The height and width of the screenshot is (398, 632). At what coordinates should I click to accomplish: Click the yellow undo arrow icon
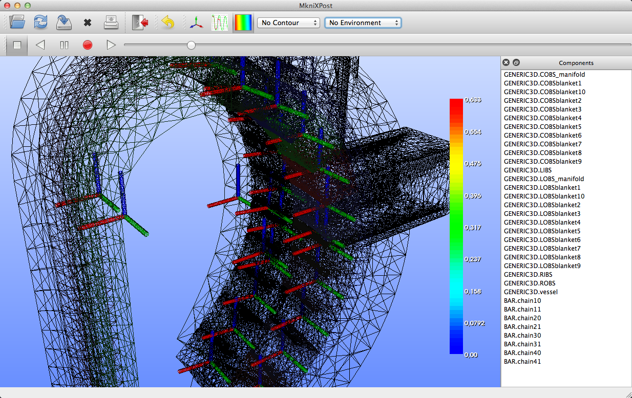point(167,23)
